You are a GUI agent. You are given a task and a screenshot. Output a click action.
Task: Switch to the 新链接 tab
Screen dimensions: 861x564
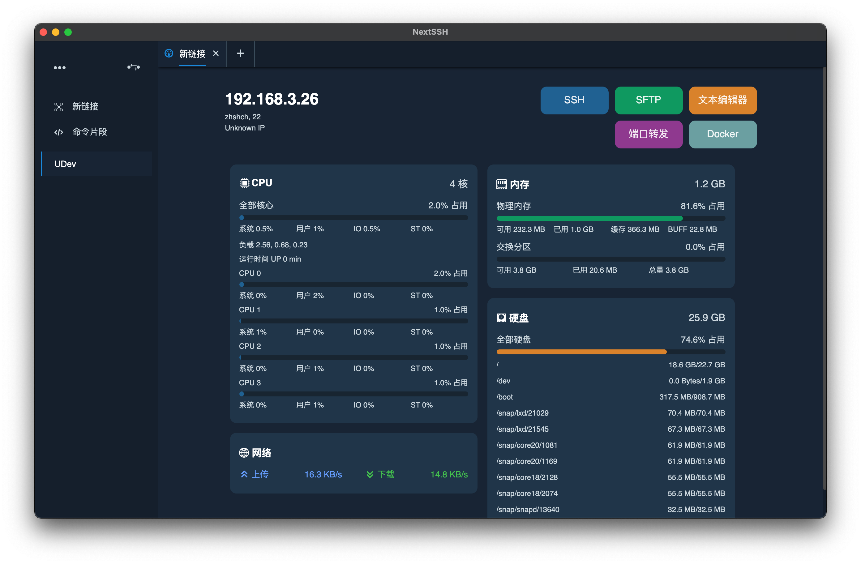pos(192,54)
